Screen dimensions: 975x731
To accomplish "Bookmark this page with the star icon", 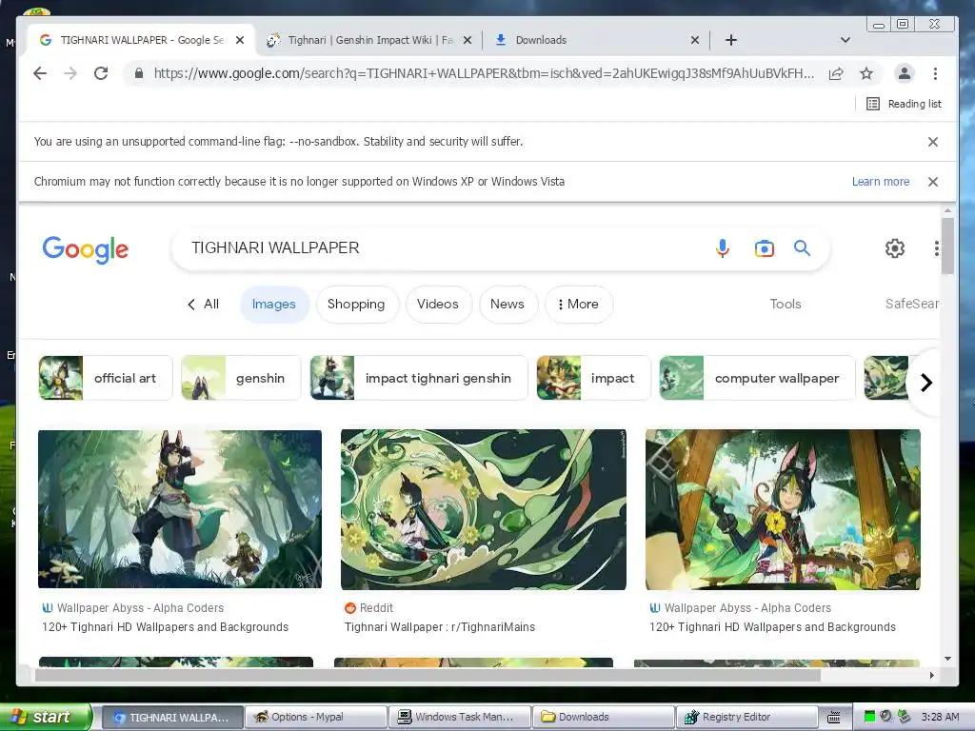I will click(x=866, y=73).
